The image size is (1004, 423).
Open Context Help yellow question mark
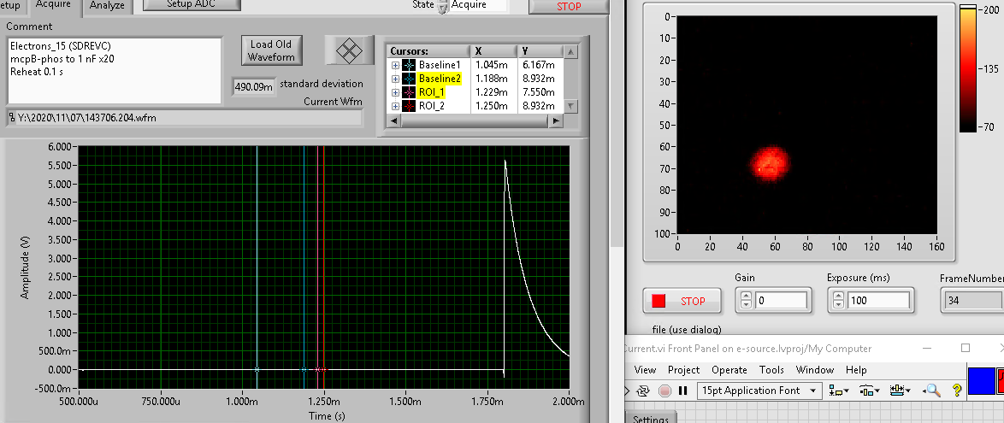957,390
